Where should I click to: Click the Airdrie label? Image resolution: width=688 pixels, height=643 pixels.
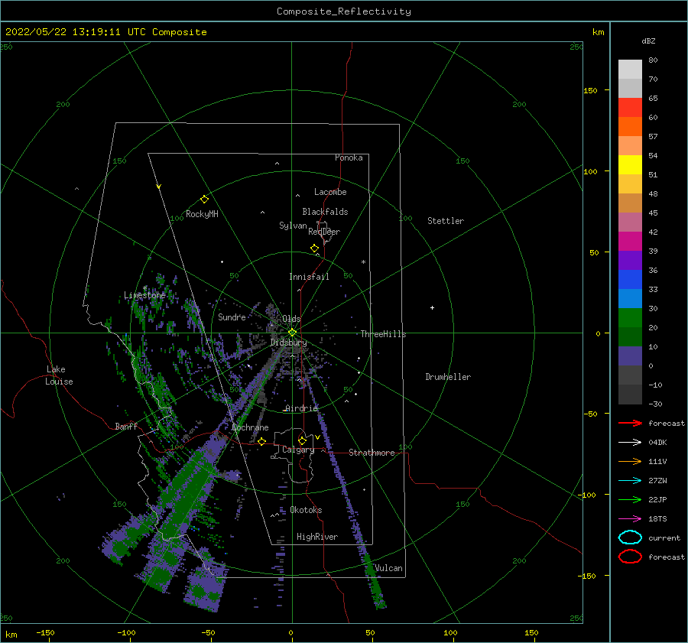click(301, 408)
